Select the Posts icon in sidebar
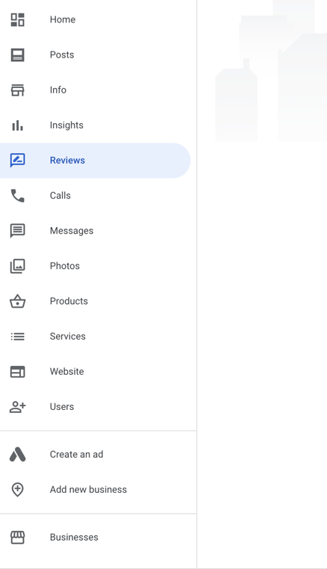The width and height of the screenshot is (327, 569). (x=17, y=55)
